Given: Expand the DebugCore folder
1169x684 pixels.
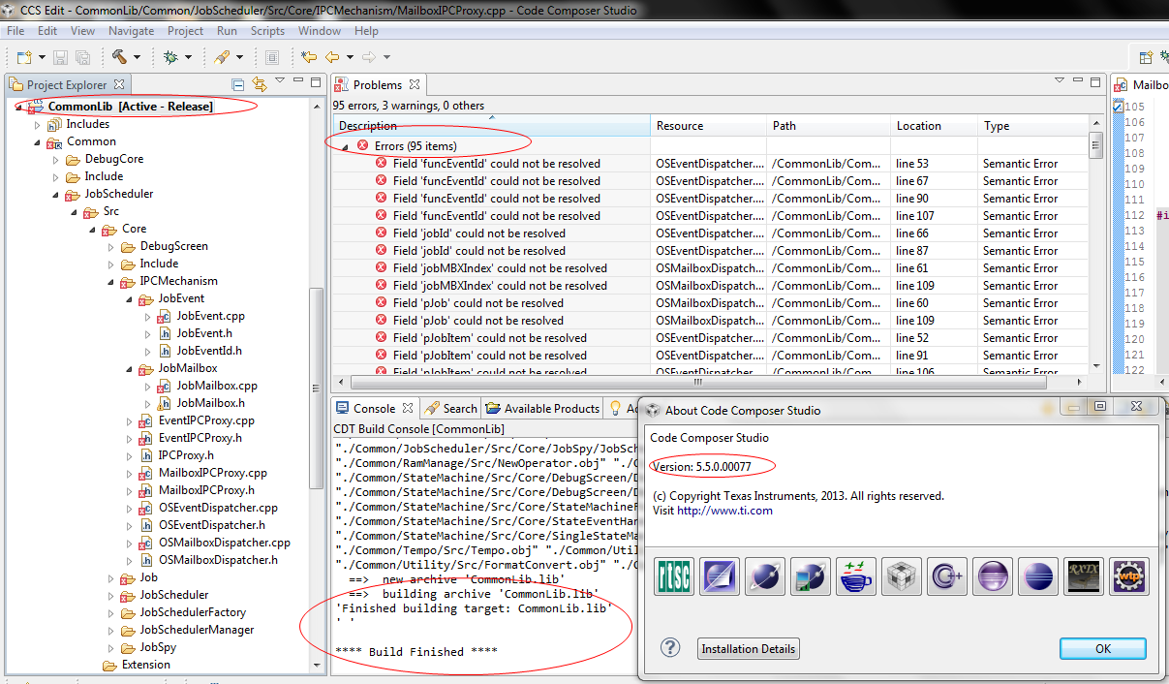Looking at the screenshot, I should click(56, 159).
